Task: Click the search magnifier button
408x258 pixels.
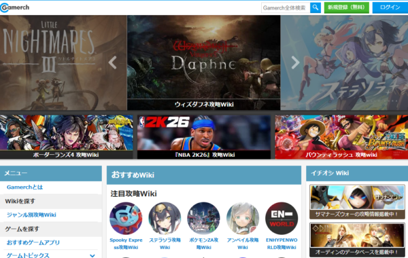Action: 316,7
